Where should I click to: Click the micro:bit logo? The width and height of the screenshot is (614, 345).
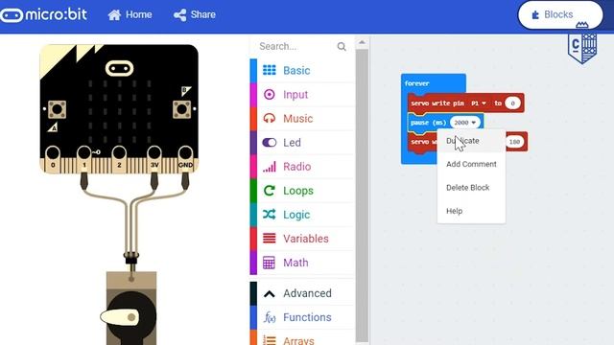click(x=43, y=15)
